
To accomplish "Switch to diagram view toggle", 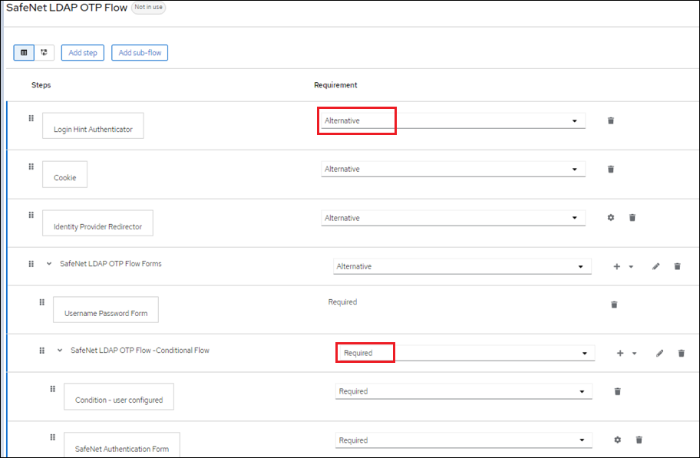I will click(44, 53).
